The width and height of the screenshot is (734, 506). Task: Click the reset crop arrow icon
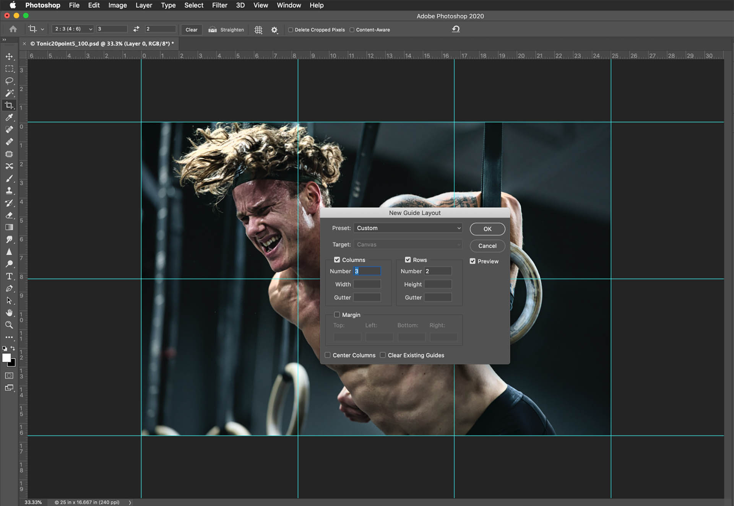point(456,29)
